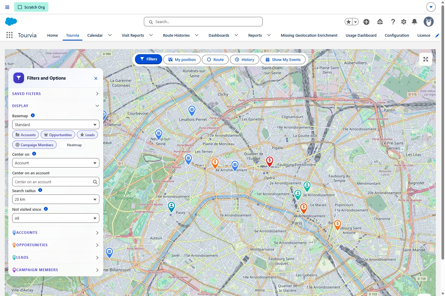Click the Route button

(215, 59)
